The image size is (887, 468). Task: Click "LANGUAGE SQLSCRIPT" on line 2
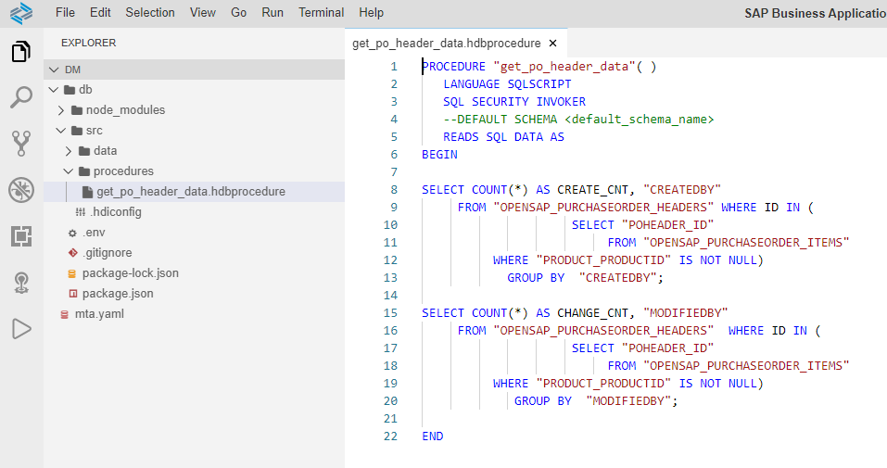(x=507, y=84)
